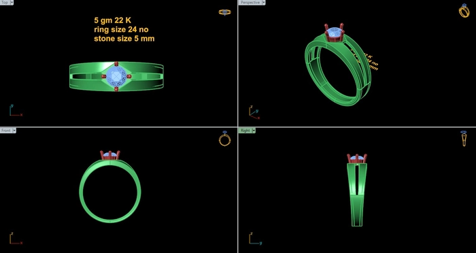Click the ZY axis icon in Right viewport

(x=255, y=239)
